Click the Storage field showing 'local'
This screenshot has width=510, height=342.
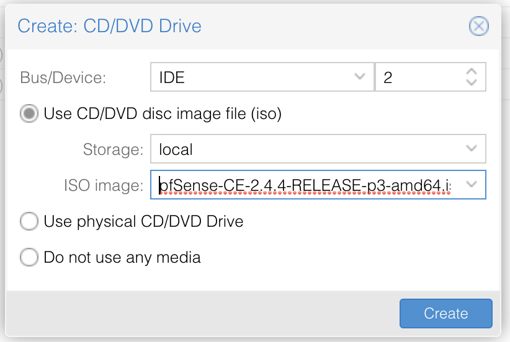coord(304,149)
